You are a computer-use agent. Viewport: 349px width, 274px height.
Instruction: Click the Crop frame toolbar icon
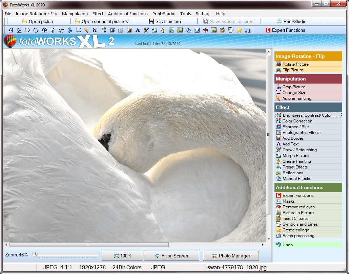78,30
